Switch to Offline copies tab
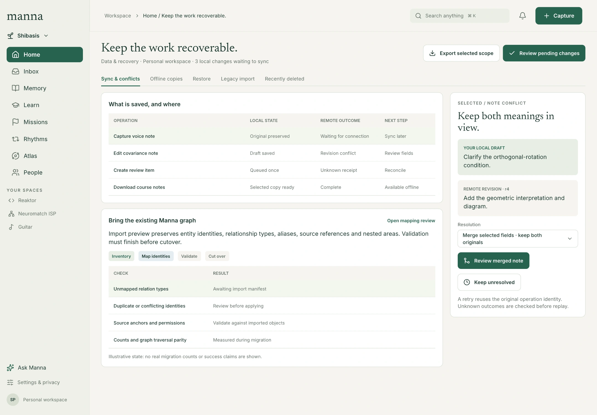 (166, 79)
